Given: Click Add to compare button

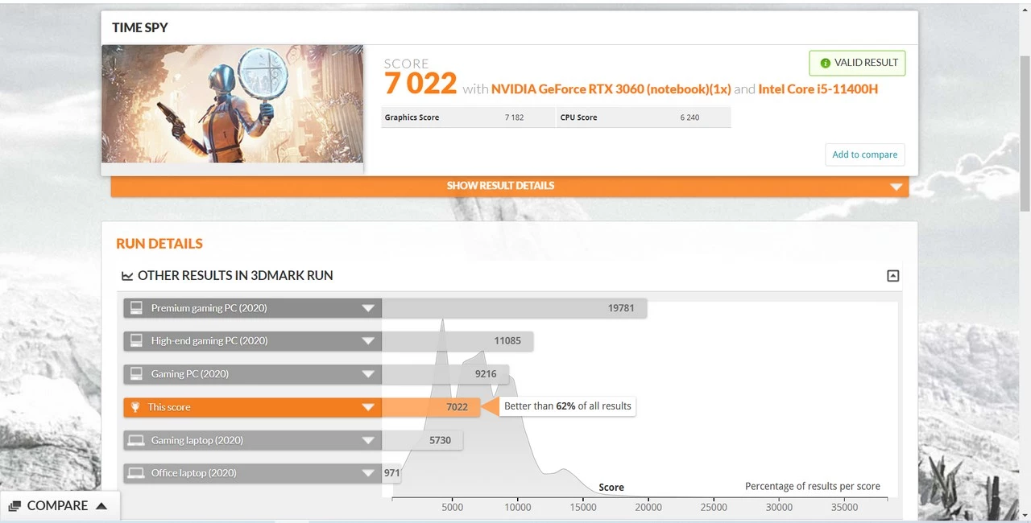Looking at the screenshot, I should coord(865,154).
